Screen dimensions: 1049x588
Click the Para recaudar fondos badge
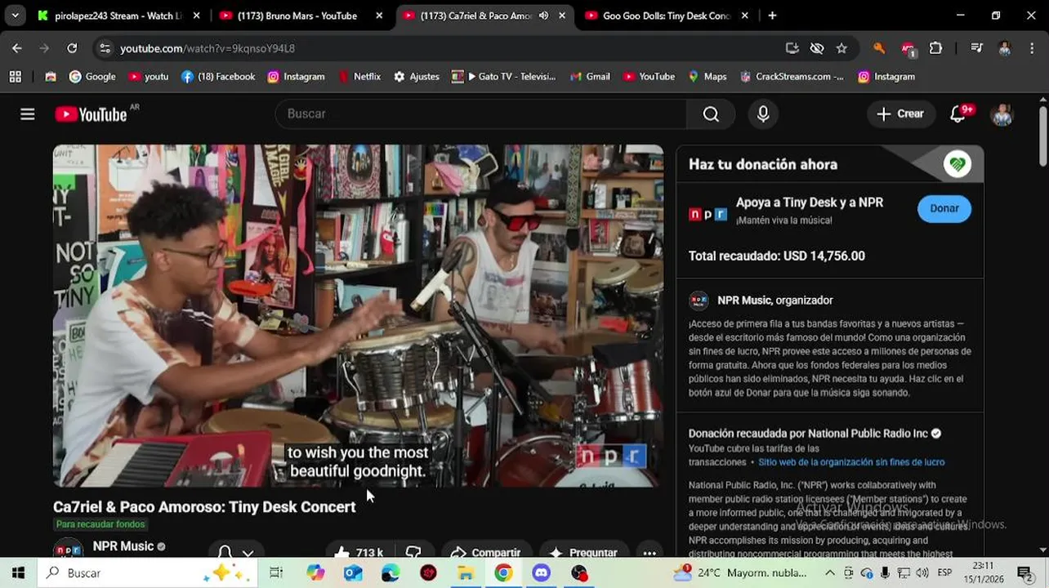pyautogui.click(x=100, y=524)
